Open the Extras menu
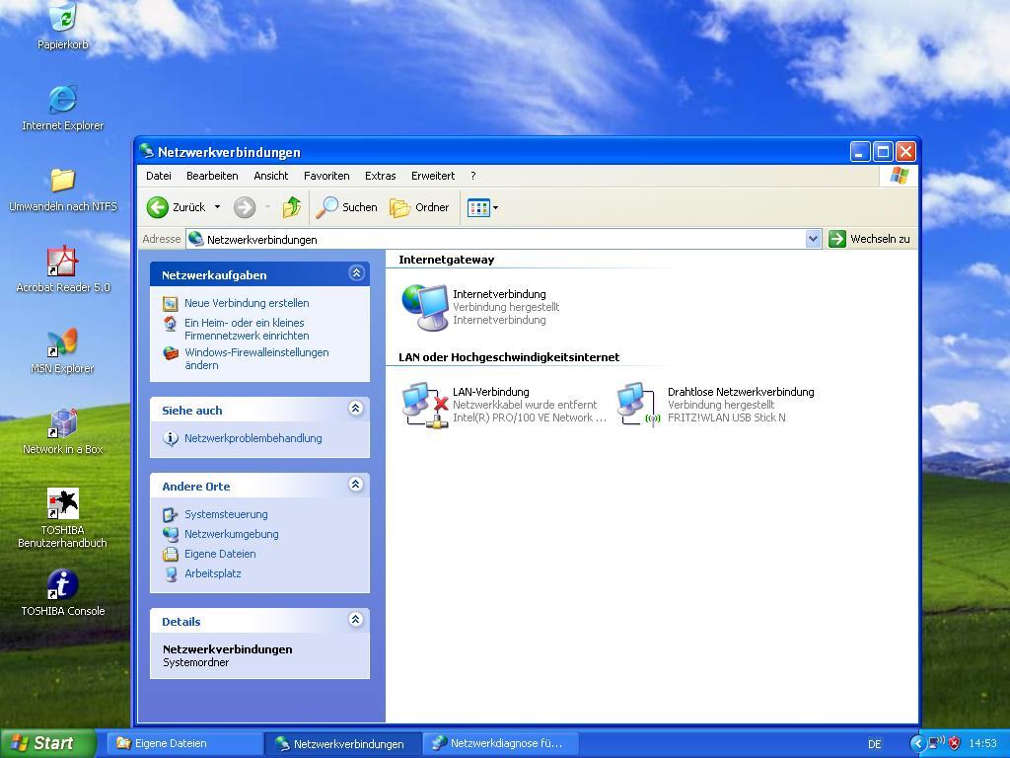The image size is (1010, 758). click(380, 176)
